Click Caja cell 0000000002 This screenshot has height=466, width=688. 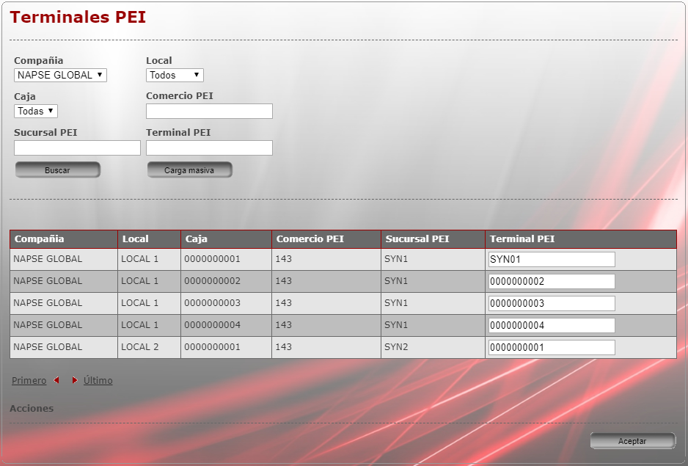point(226,281)
